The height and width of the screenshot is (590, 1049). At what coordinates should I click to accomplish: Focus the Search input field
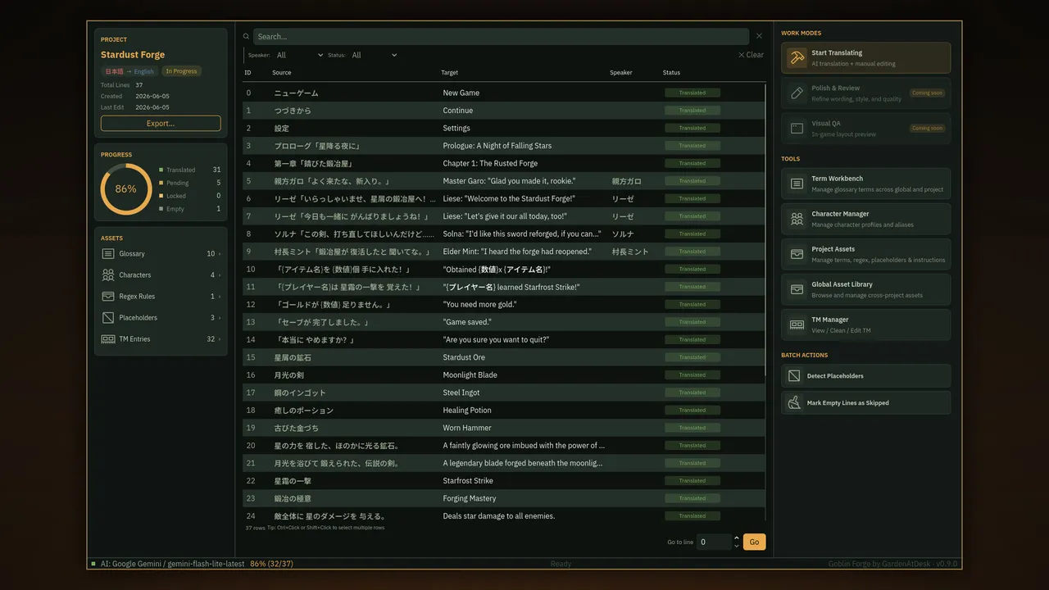tap(501, 36)
